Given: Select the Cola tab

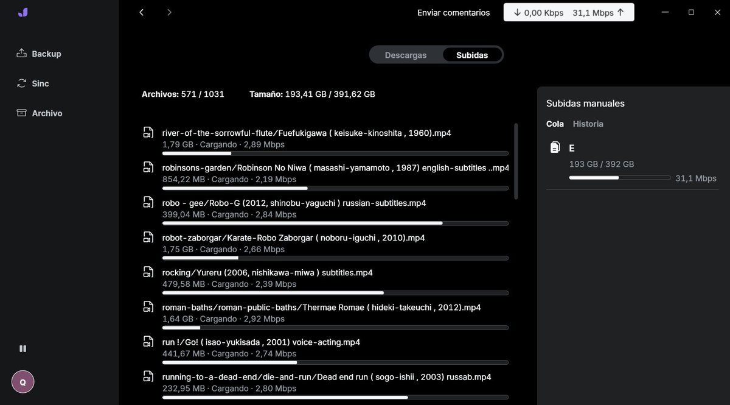Looking at the screenshot, I should pos(555,124).
